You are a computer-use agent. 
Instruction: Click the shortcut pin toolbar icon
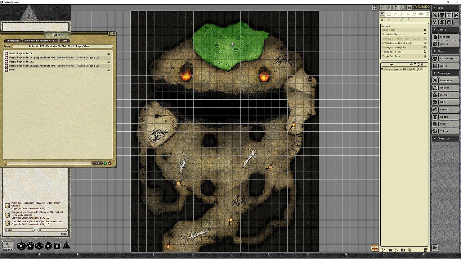click(x=395, y=7)
